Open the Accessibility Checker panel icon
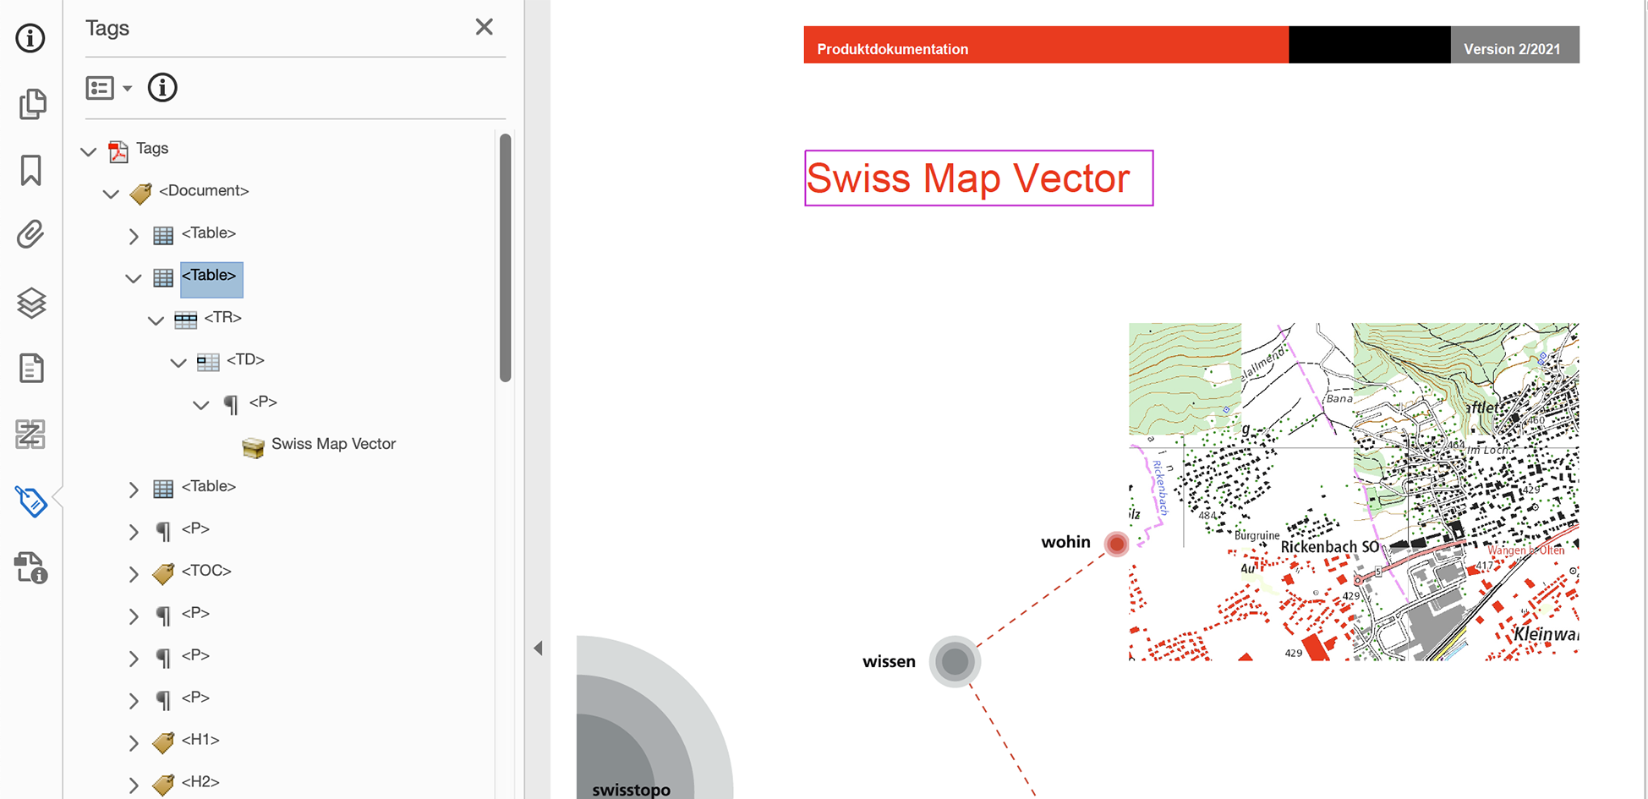Screen dimensions: 1648x799 coord(31,568)
